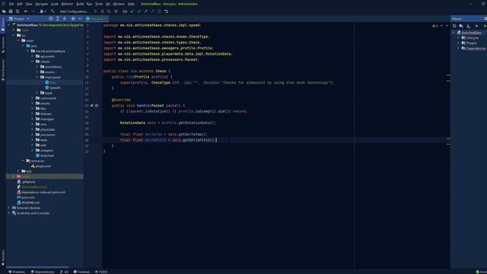Open the Pull Requests side tab

point(3,70)
